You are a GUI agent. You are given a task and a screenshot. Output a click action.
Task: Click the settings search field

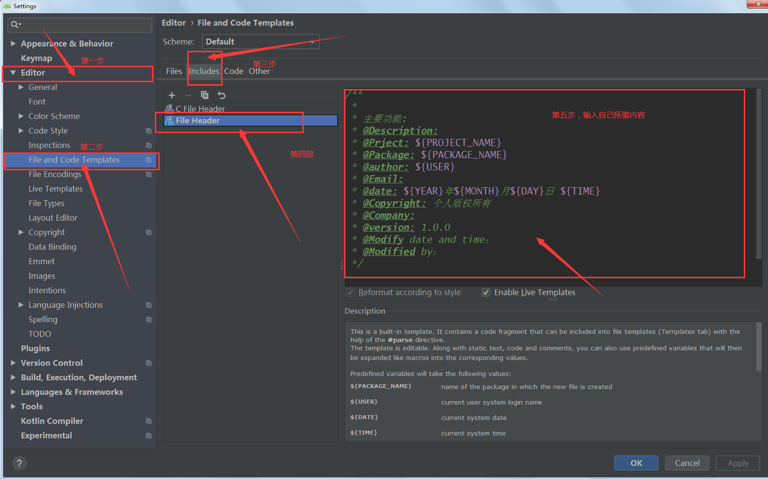[80, 25]
